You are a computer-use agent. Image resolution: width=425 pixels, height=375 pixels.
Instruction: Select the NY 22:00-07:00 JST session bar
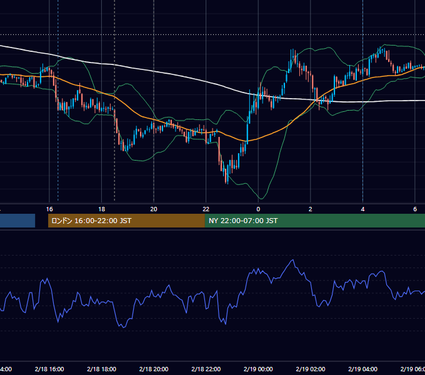[x=314, y=221]
